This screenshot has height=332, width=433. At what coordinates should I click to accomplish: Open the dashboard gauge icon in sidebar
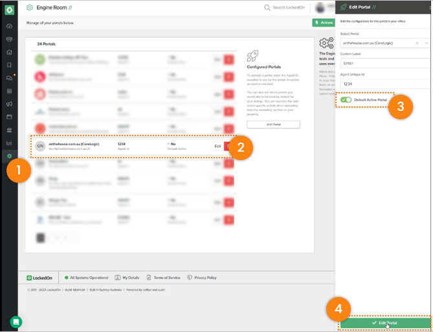pos(9,26)
